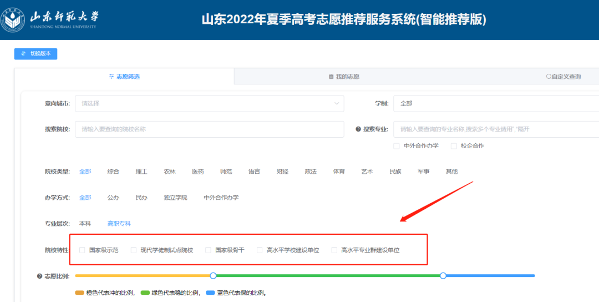
Task: Select 公办 in 办学方式
Action: point(114,198)
